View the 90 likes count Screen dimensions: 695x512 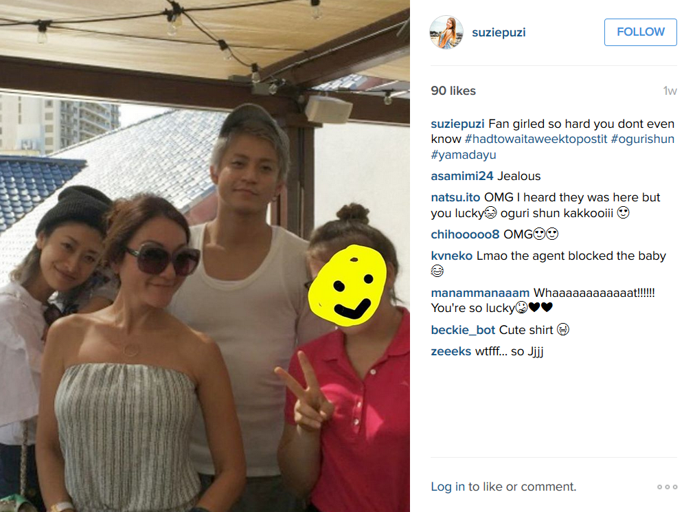[453, 91]
